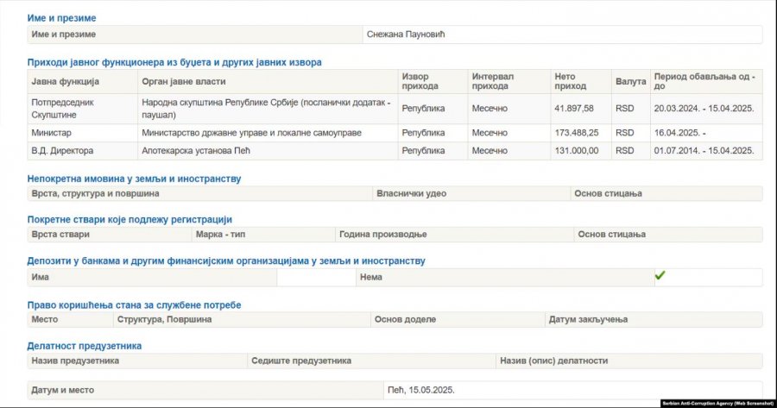Image resolution: width=777 pixels, height=408 pixels.
Task: Click heading Приходи јавног функционера из буџета
Action: [x=174, y=62]
